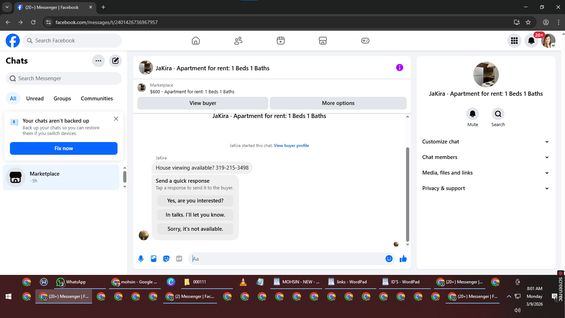565x318 pixels.
Task: Select the Groups chats filter
Action: [x=62, y=99]
